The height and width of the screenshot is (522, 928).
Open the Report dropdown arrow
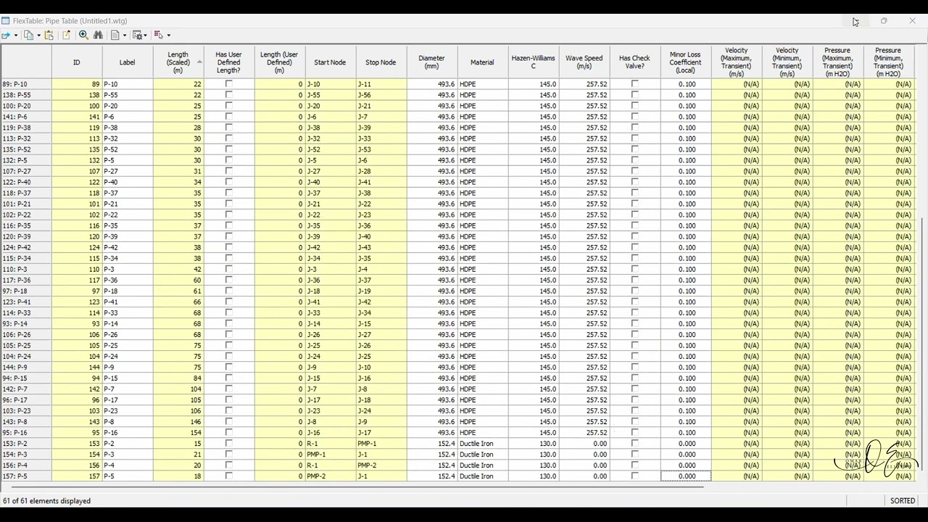tap(125, 36)
